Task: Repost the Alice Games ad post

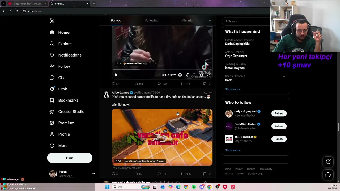Action: [138, 174]
